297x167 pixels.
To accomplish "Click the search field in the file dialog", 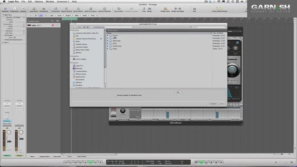I will click(x=208, y=27).
